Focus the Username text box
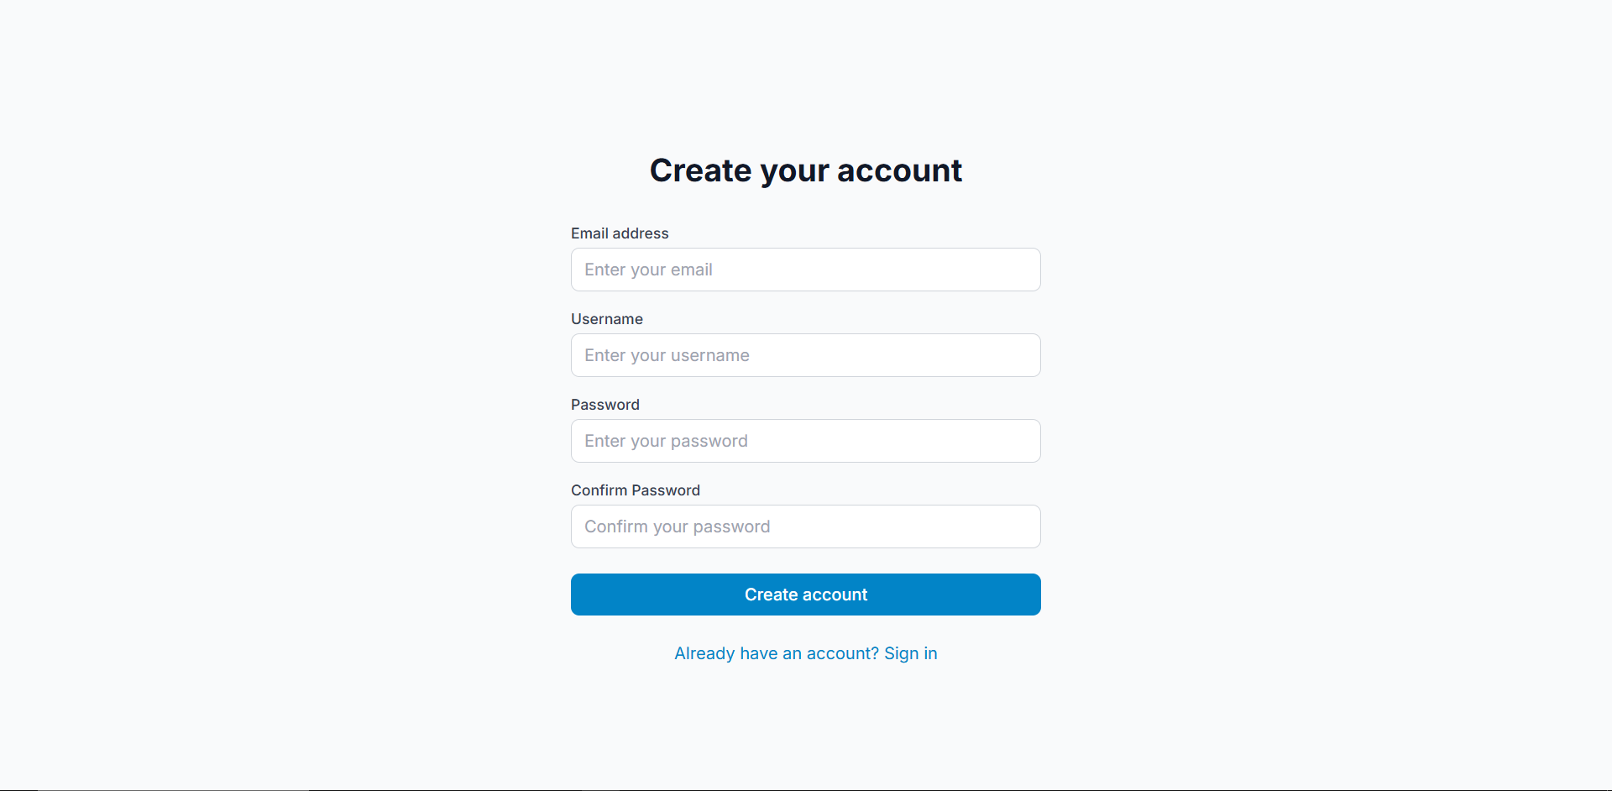The image size is (1612, 791). click(x=805, y=355)
